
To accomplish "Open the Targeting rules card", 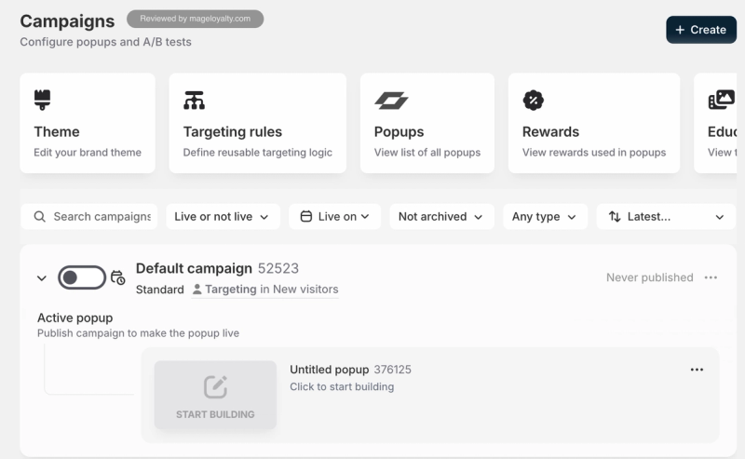I will pos(258,123).
